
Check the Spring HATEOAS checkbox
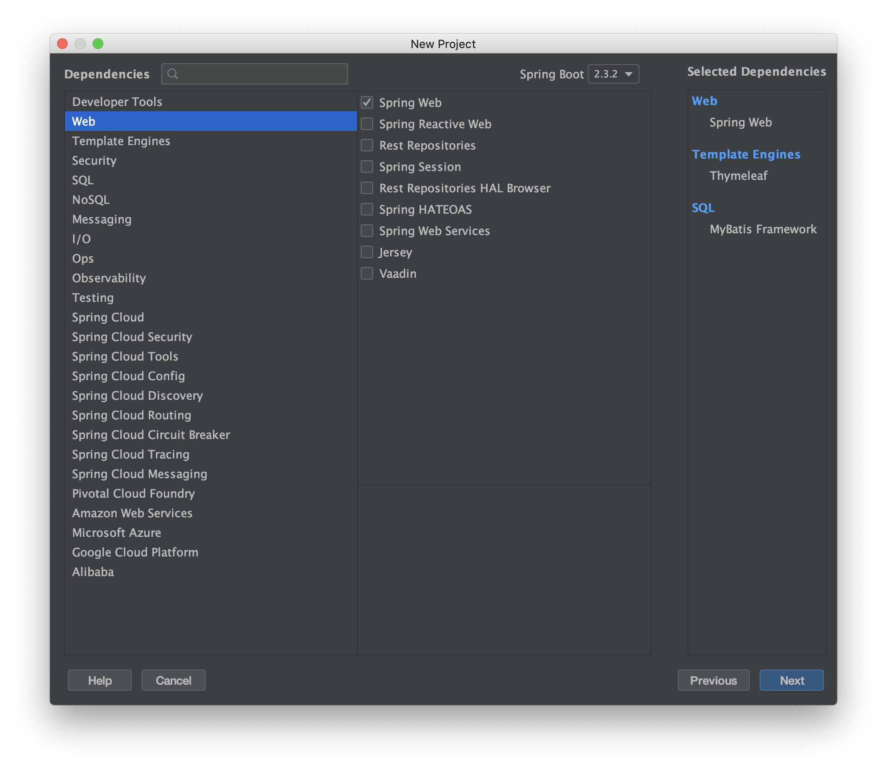click(367, 209)
